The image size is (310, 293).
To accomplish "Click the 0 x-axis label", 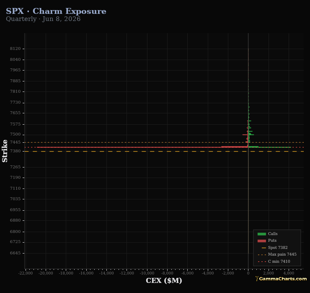I will pos(248,273).
